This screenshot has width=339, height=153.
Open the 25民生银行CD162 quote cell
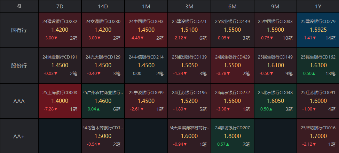(318, 66)
